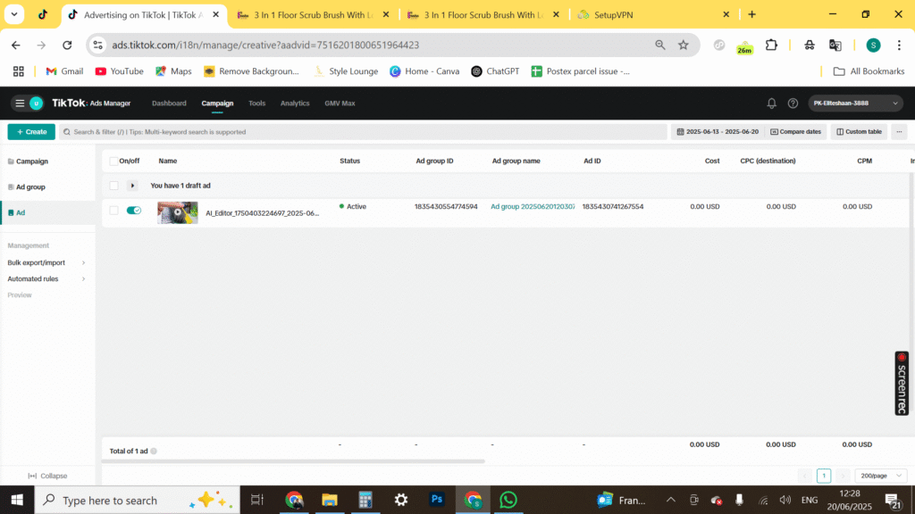Click the more options ellipsis button
The image size is (915, 514).
[899, 132]
